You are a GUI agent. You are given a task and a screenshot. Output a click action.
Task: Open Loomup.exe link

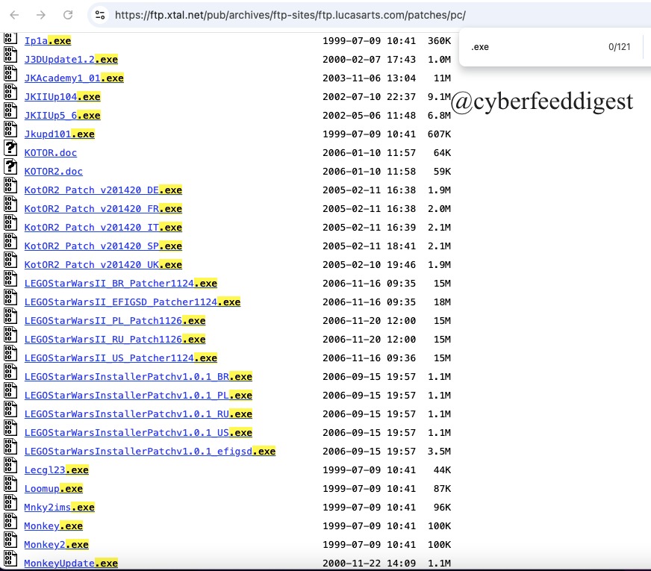[54, 489]
